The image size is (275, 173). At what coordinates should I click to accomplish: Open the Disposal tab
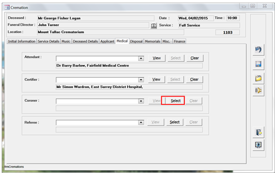click(136, 41)
